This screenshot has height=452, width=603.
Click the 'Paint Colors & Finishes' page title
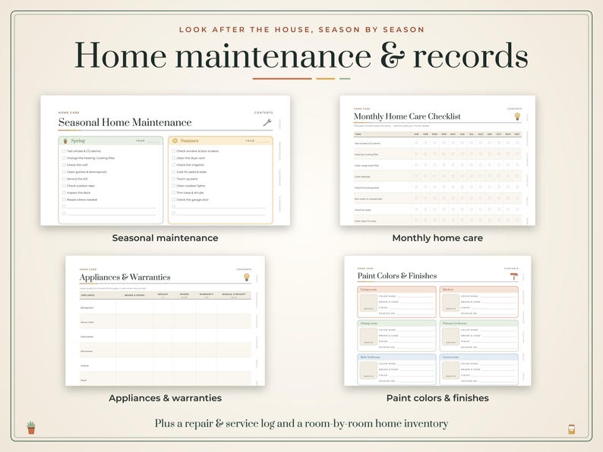coord(397,276)
